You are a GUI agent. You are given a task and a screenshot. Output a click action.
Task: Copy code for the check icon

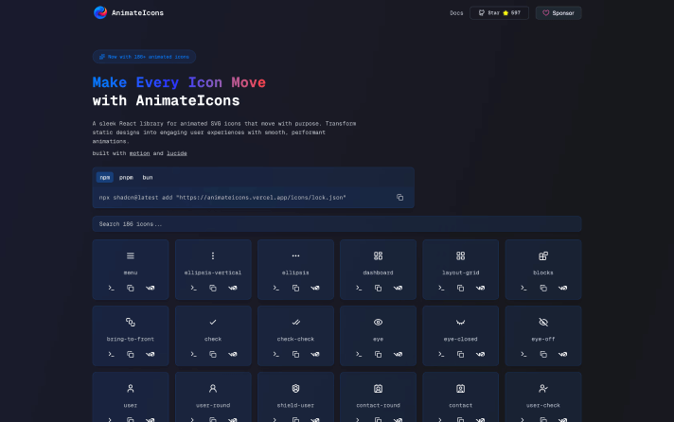[x=213, y=355]
